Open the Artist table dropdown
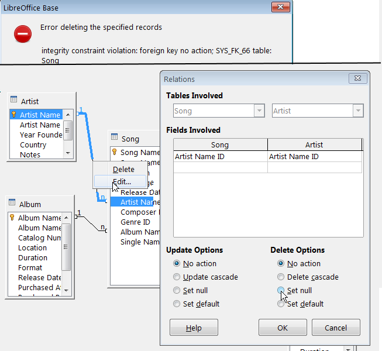This screenshot has width=382, height=351. [357, 111]
